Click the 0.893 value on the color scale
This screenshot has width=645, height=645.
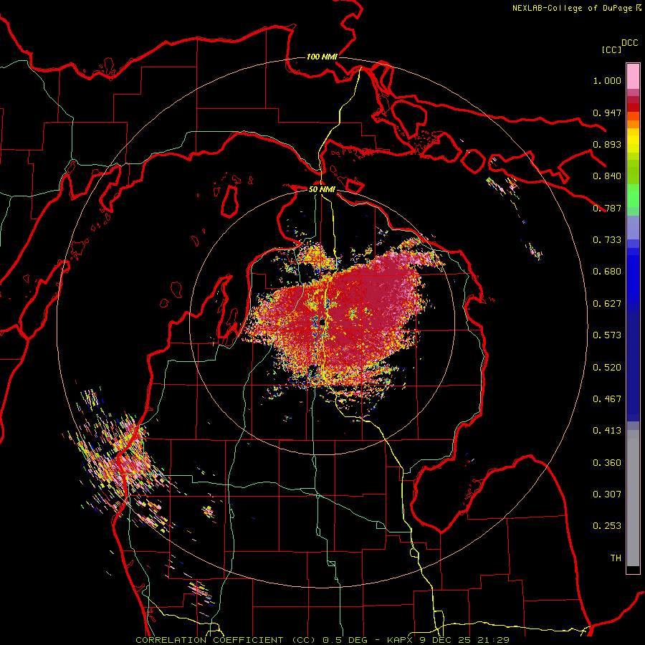pyautogui.click(x=607, y=144)
